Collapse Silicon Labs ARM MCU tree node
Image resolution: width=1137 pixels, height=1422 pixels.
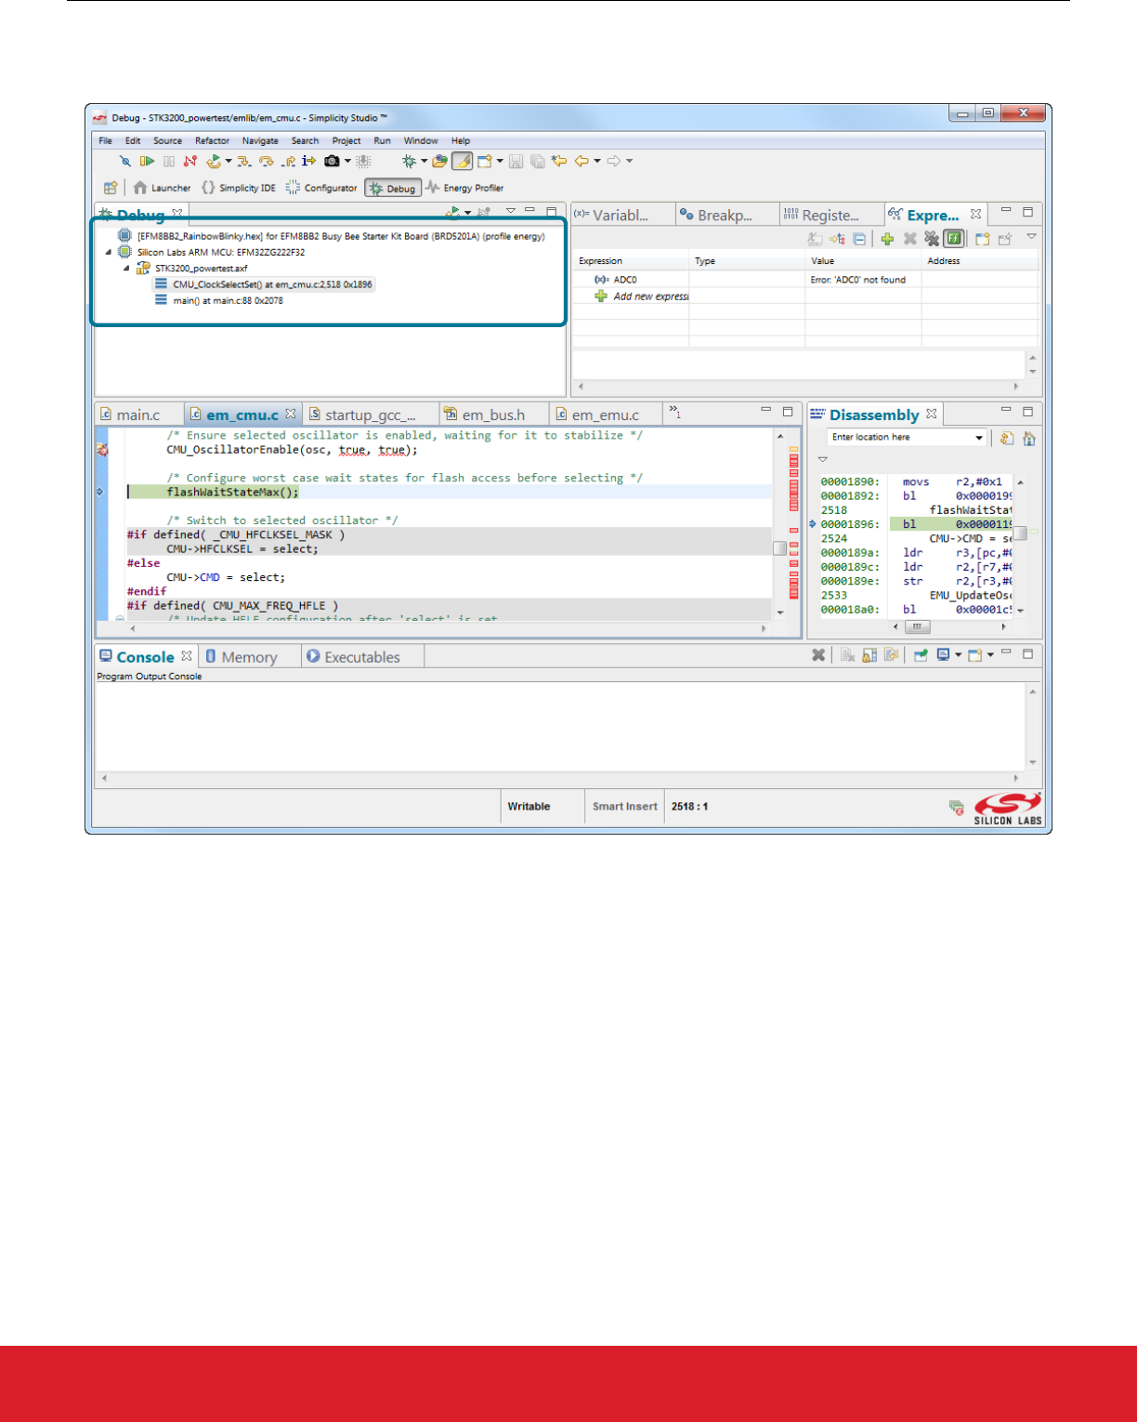(x=109, y=252)
